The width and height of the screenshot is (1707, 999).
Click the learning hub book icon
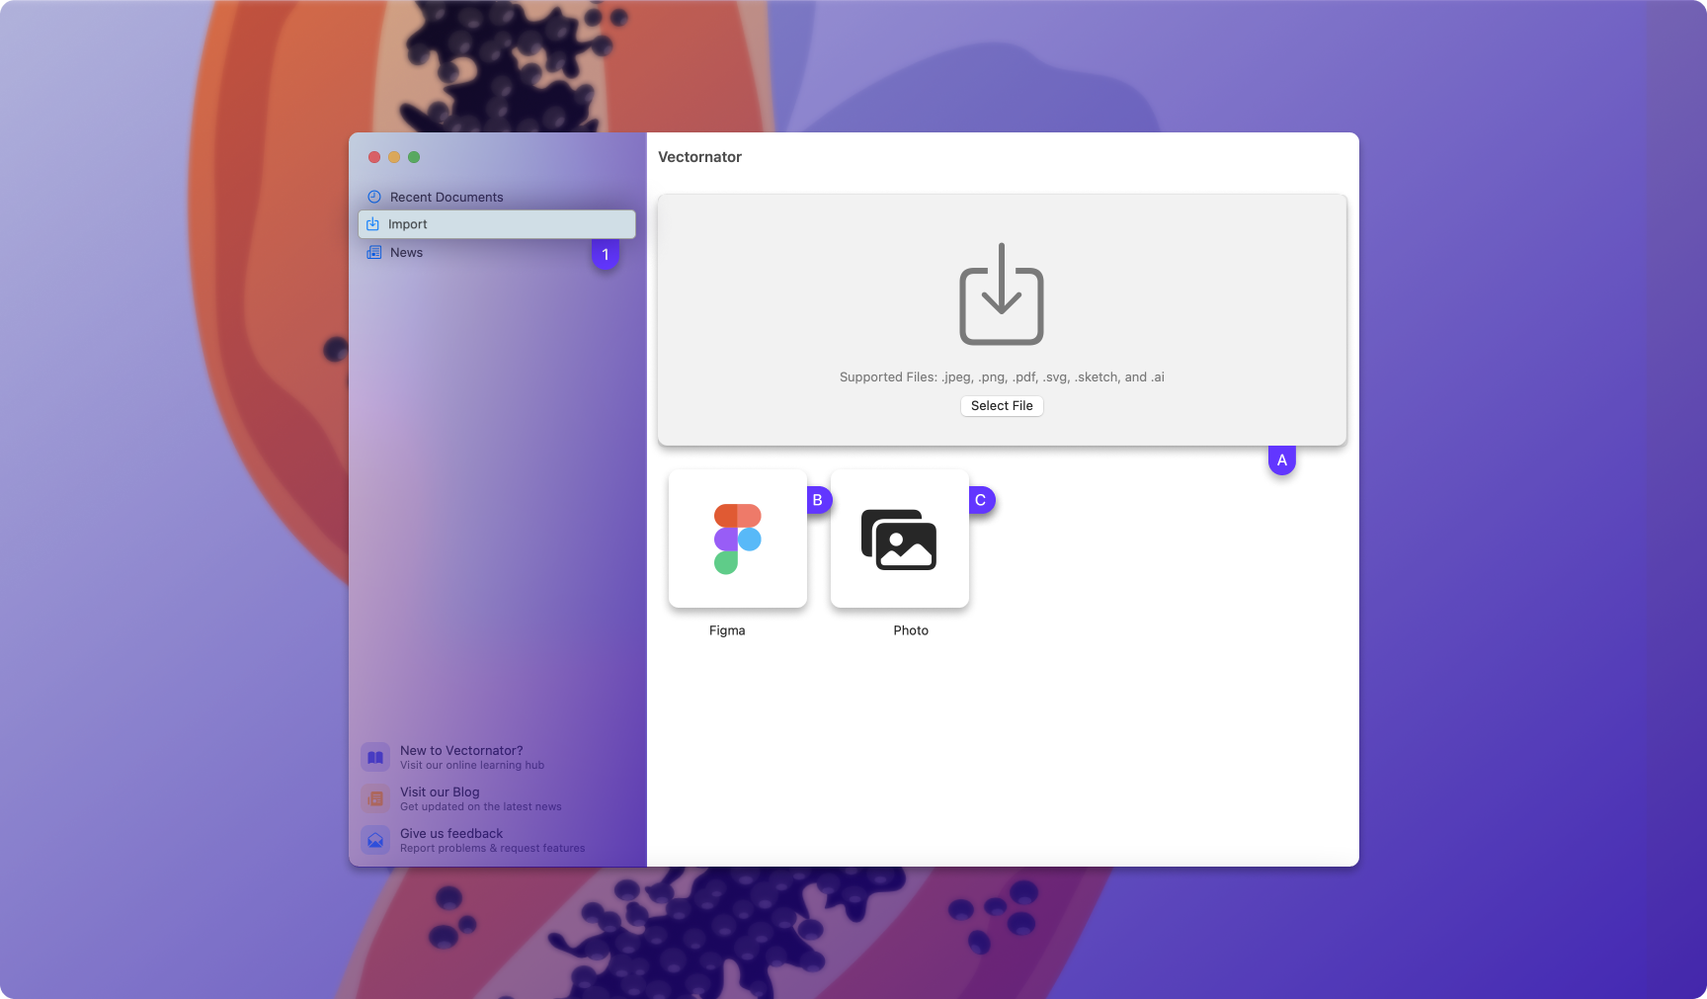click(x=375, y=757)
